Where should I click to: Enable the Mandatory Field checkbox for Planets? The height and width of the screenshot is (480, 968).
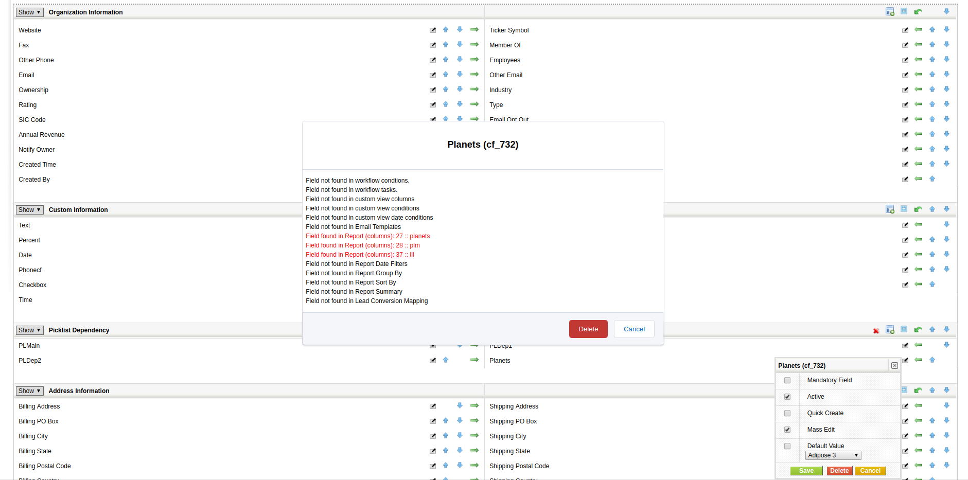[x=787, y=380]
